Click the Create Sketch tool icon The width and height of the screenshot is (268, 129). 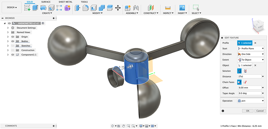tap(27, 8)
